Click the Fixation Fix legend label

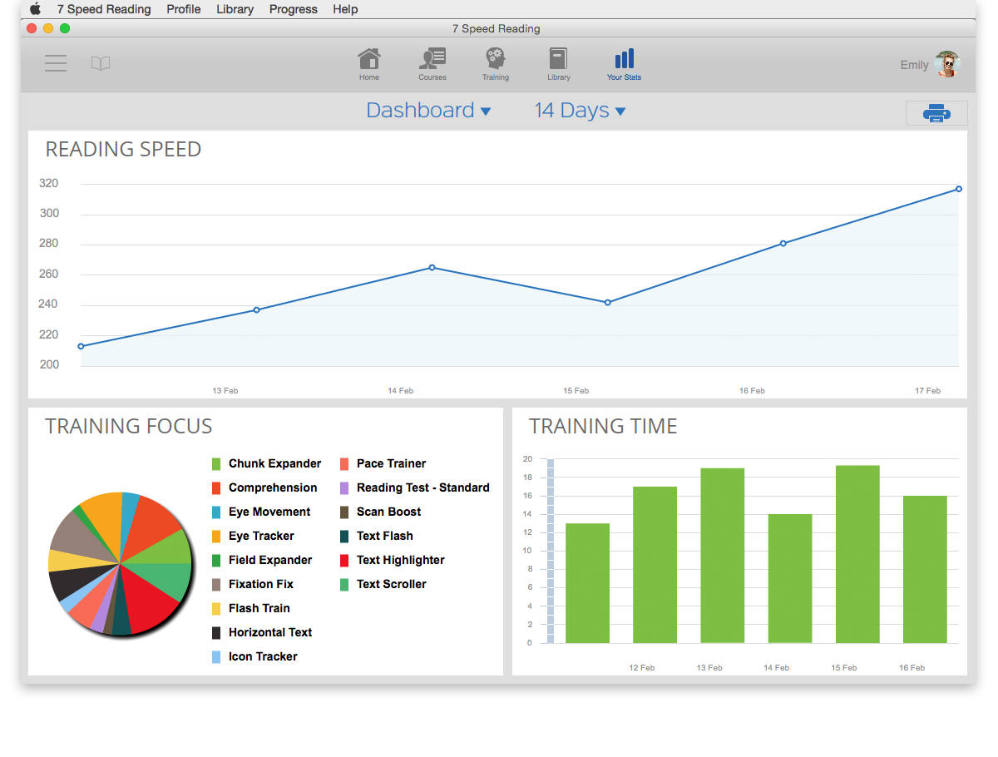tap(261, 585)
